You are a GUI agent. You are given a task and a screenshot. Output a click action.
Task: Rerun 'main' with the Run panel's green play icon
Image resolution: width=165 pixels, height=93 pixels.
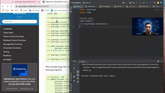click(74, 65)
